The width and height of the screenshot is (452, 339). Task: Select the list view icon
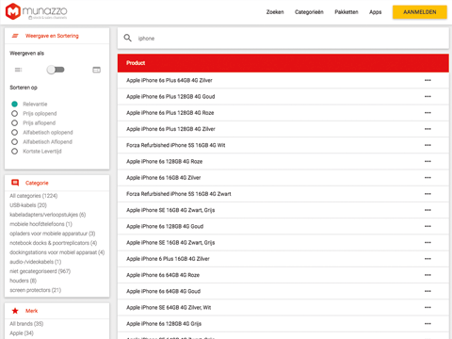(18, 70)
